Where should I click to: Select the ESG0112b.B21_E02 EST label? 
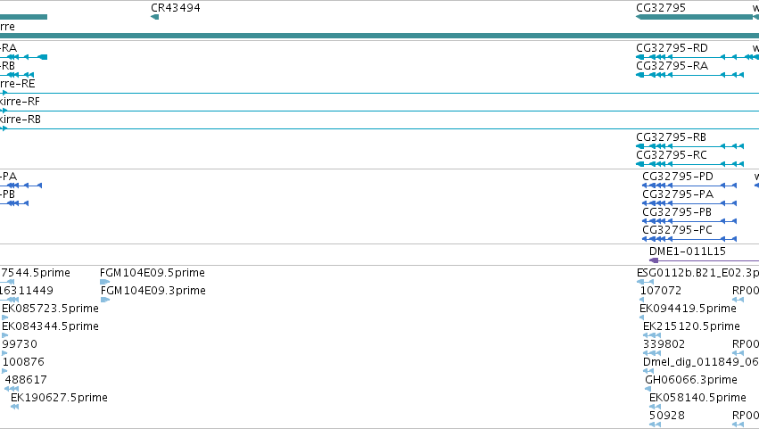(697, 273)
